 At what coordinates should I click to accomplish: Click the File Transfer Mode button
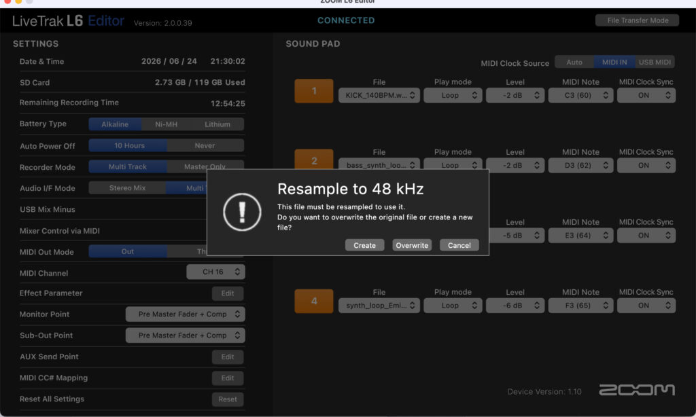point(637,20)
